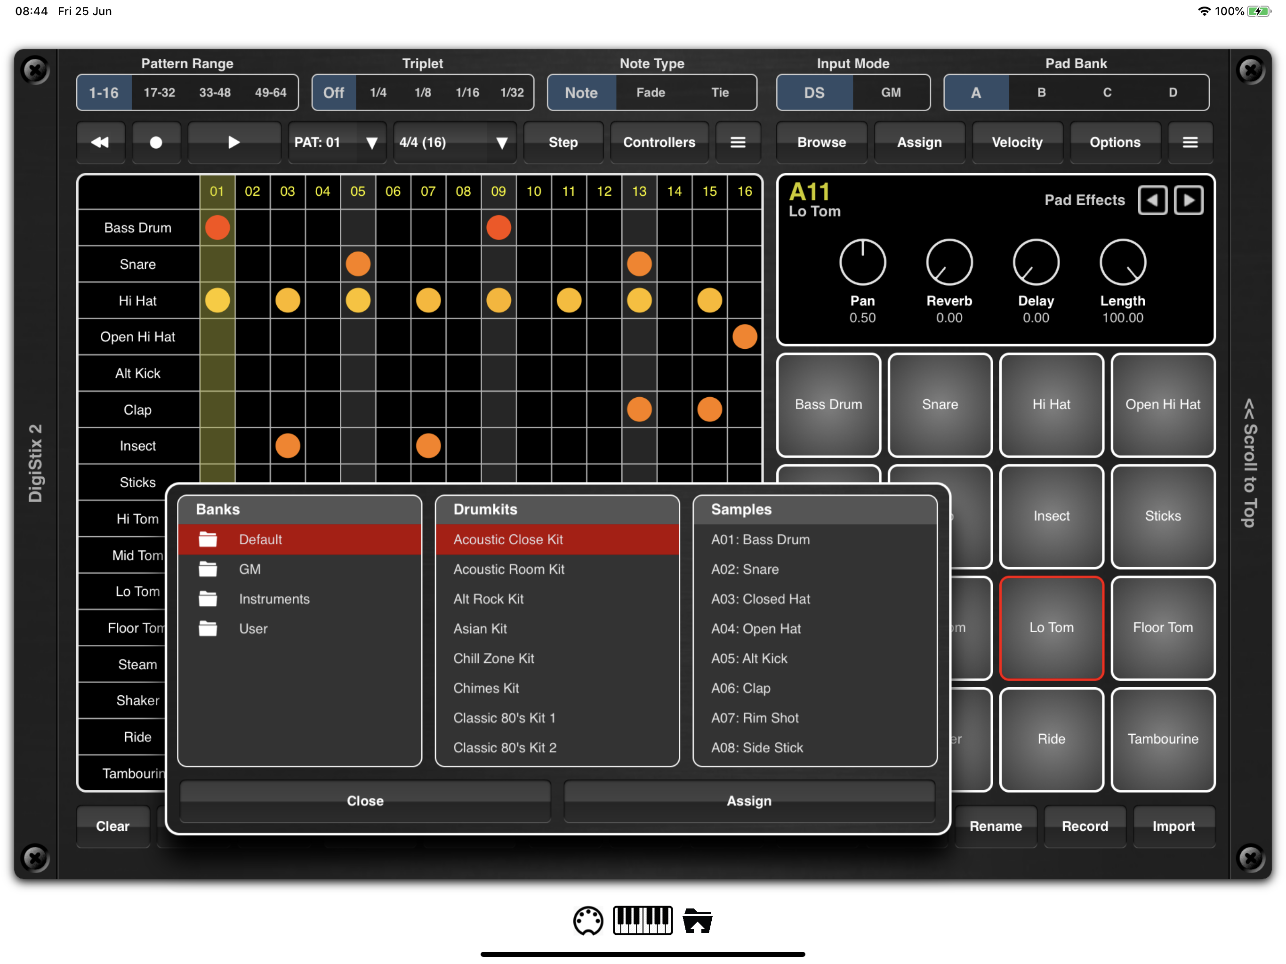The image size is (1286, 964).
Task: Open the file folder icon at bottom
Action: (697, 920)
